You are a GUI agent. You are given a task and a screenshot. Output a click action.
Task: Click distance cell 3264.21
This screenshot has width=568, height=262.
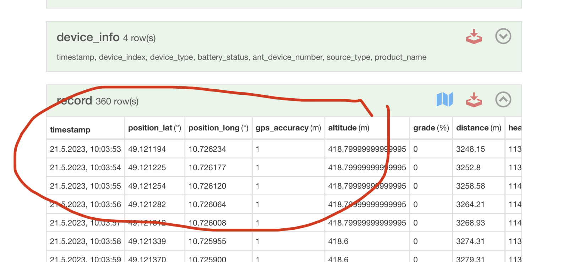pyautogui.click(x=470, y=205)
